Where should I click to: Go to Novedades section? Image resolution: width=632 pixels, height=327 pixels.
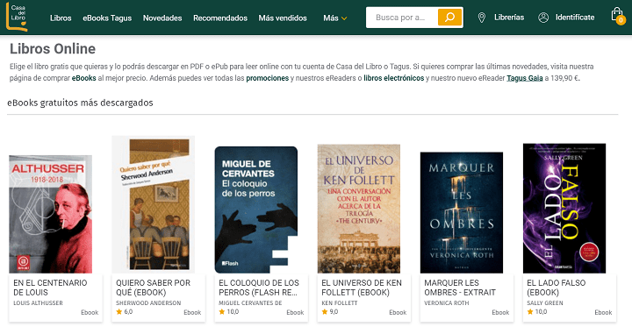pos(162,18)
